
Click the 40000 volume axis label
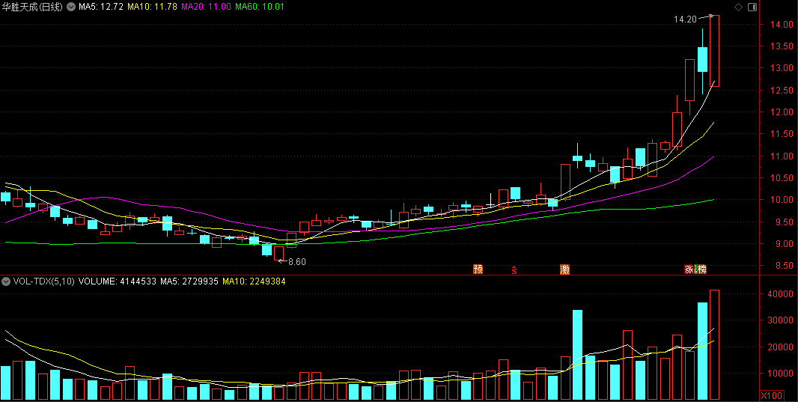(782, 294)
